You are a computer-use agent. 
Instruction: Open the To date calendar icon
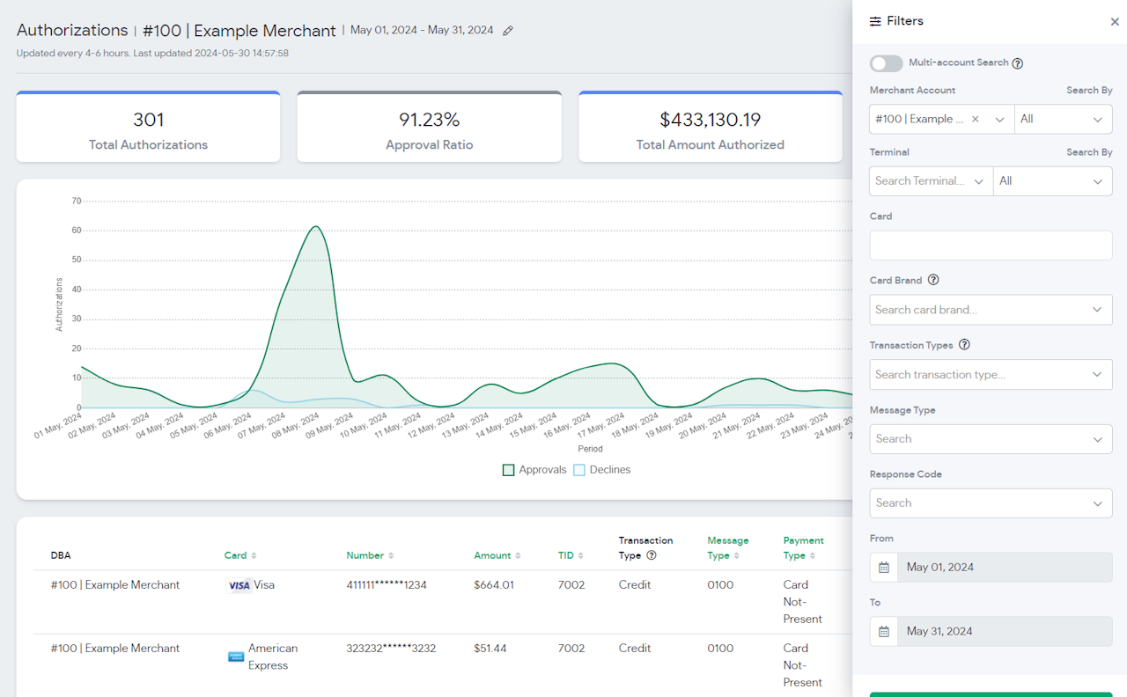pyautogui.click(x=884, y=632)
